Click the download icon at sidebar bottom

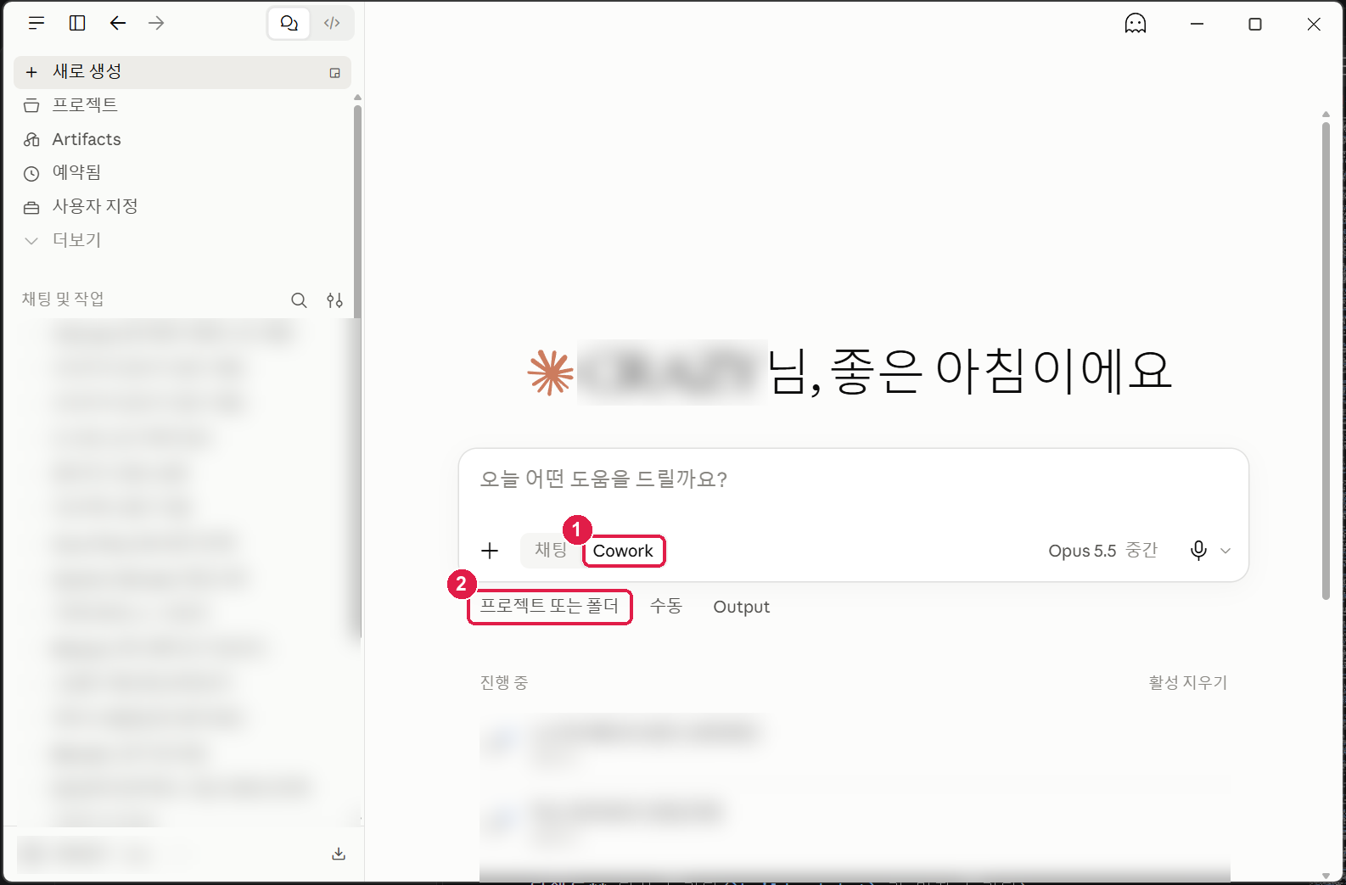tap(339, 854)
